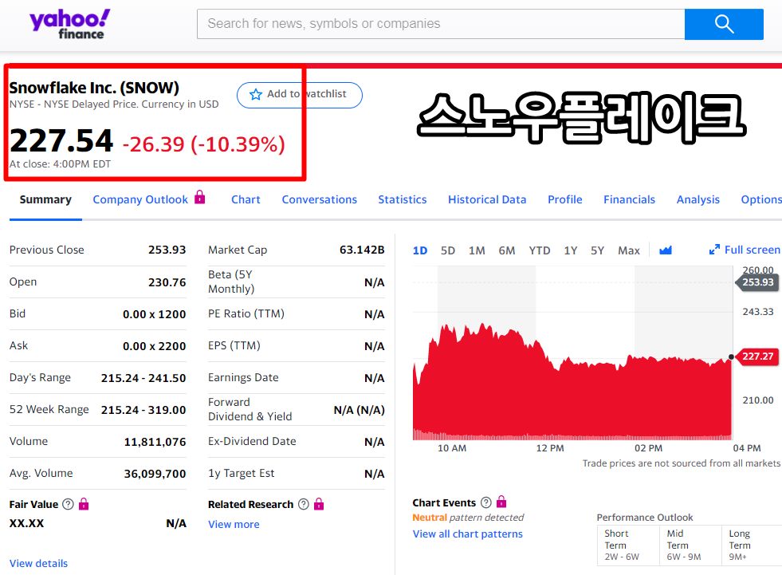Select the Summary tab
The image size is (782, 575).
click(45, 199)
